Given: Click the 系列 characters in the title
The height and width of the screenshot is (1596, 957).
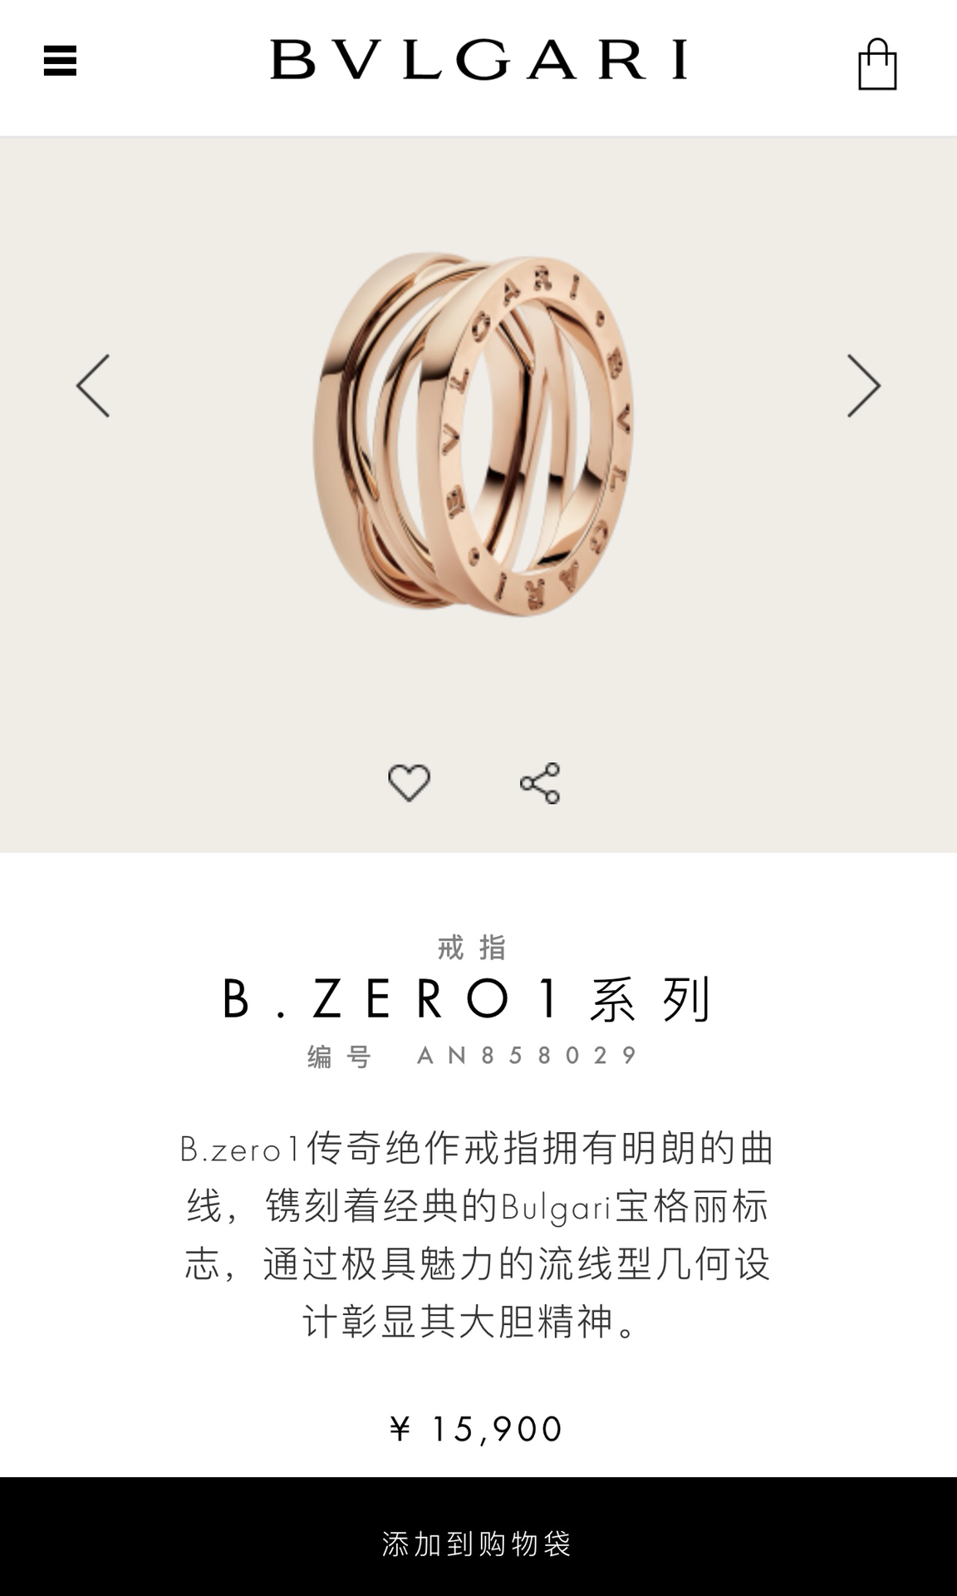Looking at the screenshot, I should point(650,999).
